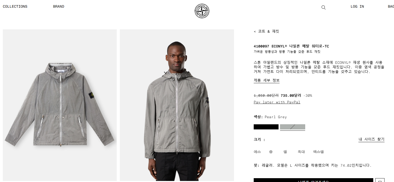Open 내 사이즈 찾기 size finder
This screenshot has width=394, height=182.
point(371,139)
